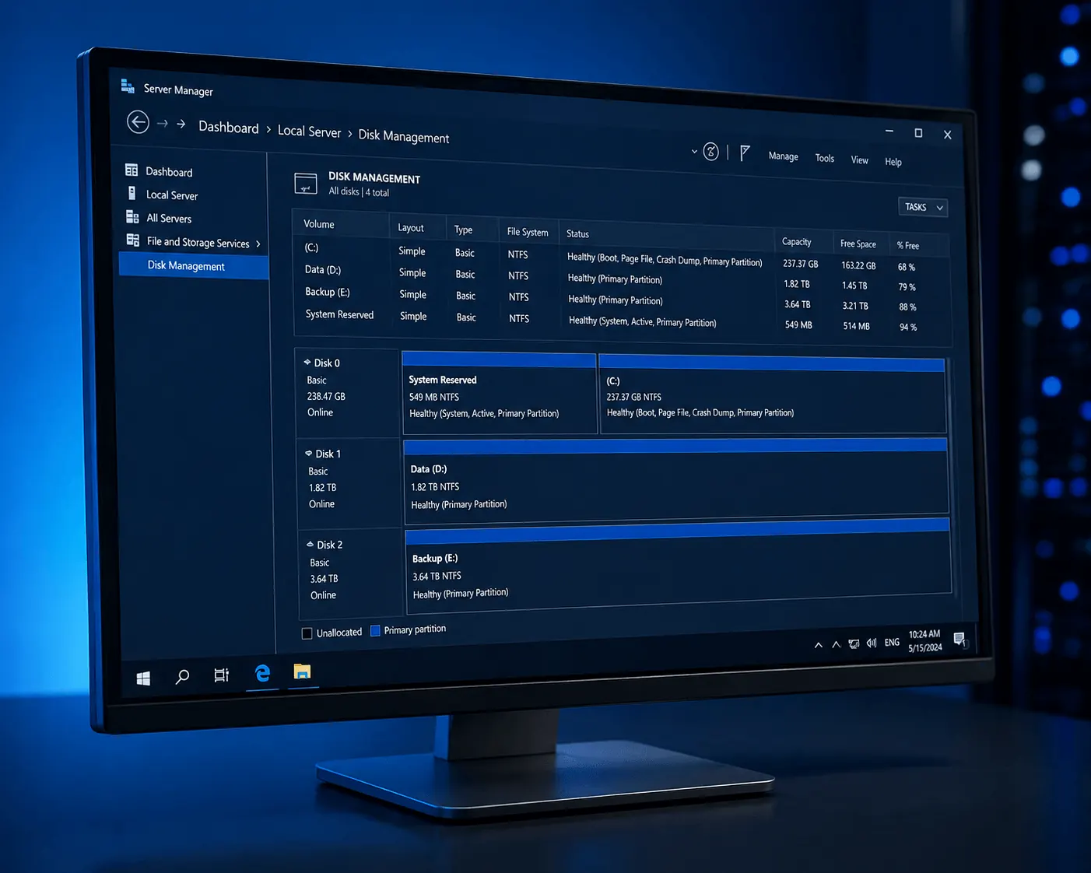Open taskbar search magnifier

[182, 677]
